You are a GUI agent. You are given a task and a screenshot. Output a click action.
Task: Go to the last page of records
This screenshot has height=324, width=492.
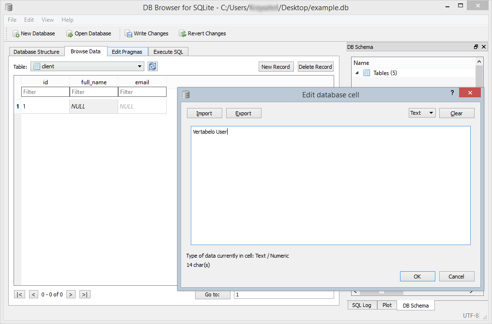[x=85, y=294]
